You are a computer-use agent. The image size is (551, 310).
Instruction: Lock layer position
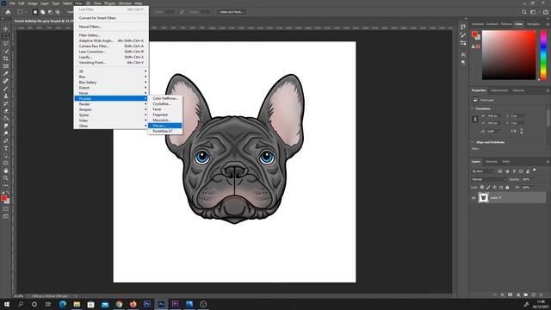494,188
